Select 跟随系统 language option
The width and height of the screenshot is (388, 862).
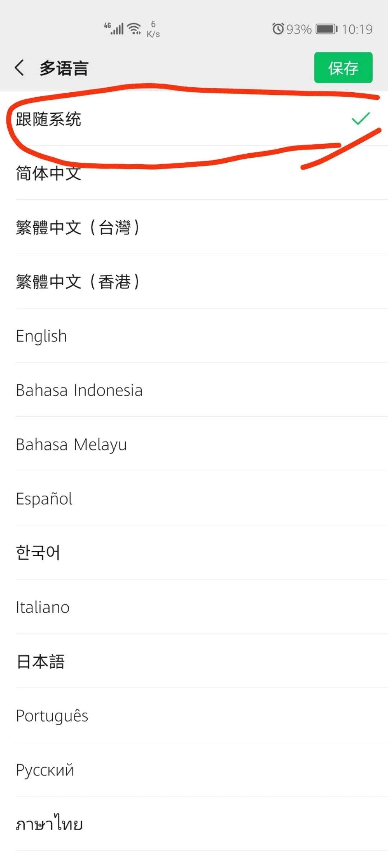194,119
